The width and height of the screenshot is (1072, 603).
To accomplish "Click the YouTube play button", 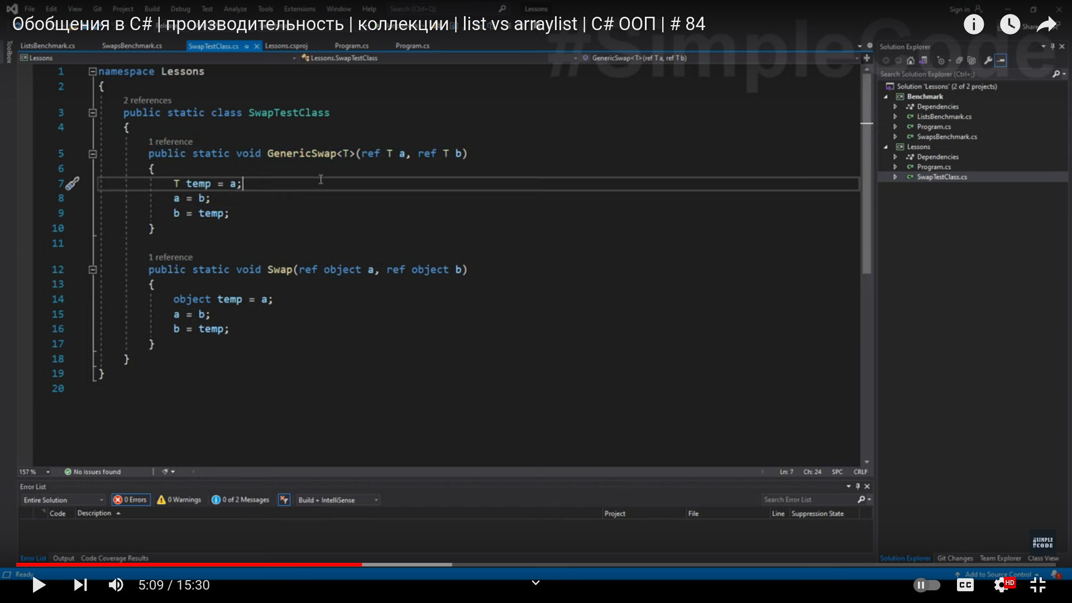I will coord(39,585).
